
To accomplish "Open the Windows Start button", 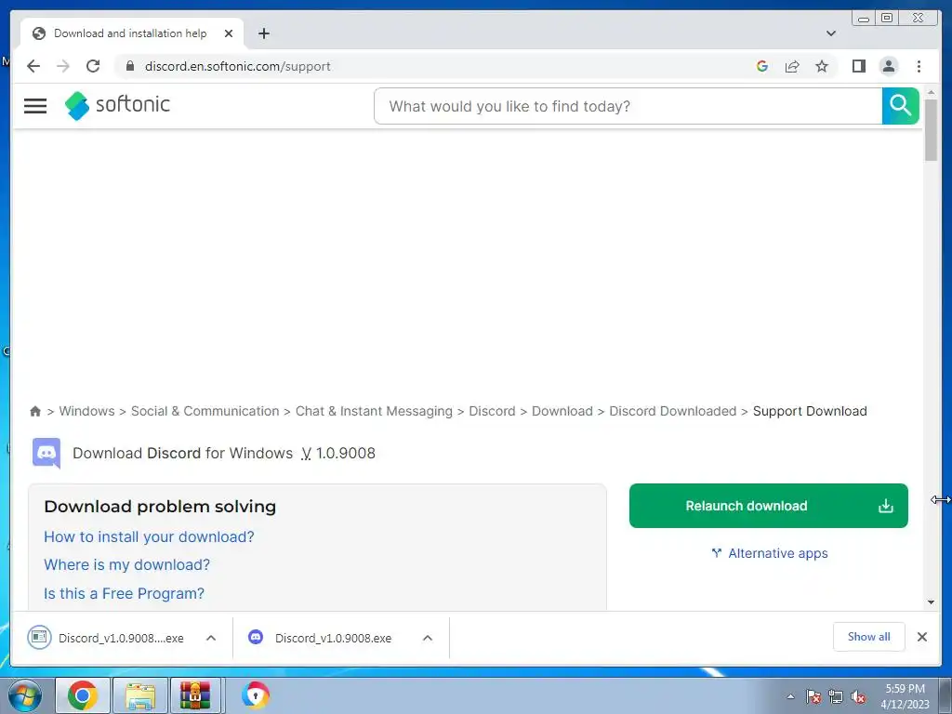I will [x=25, y=695].
